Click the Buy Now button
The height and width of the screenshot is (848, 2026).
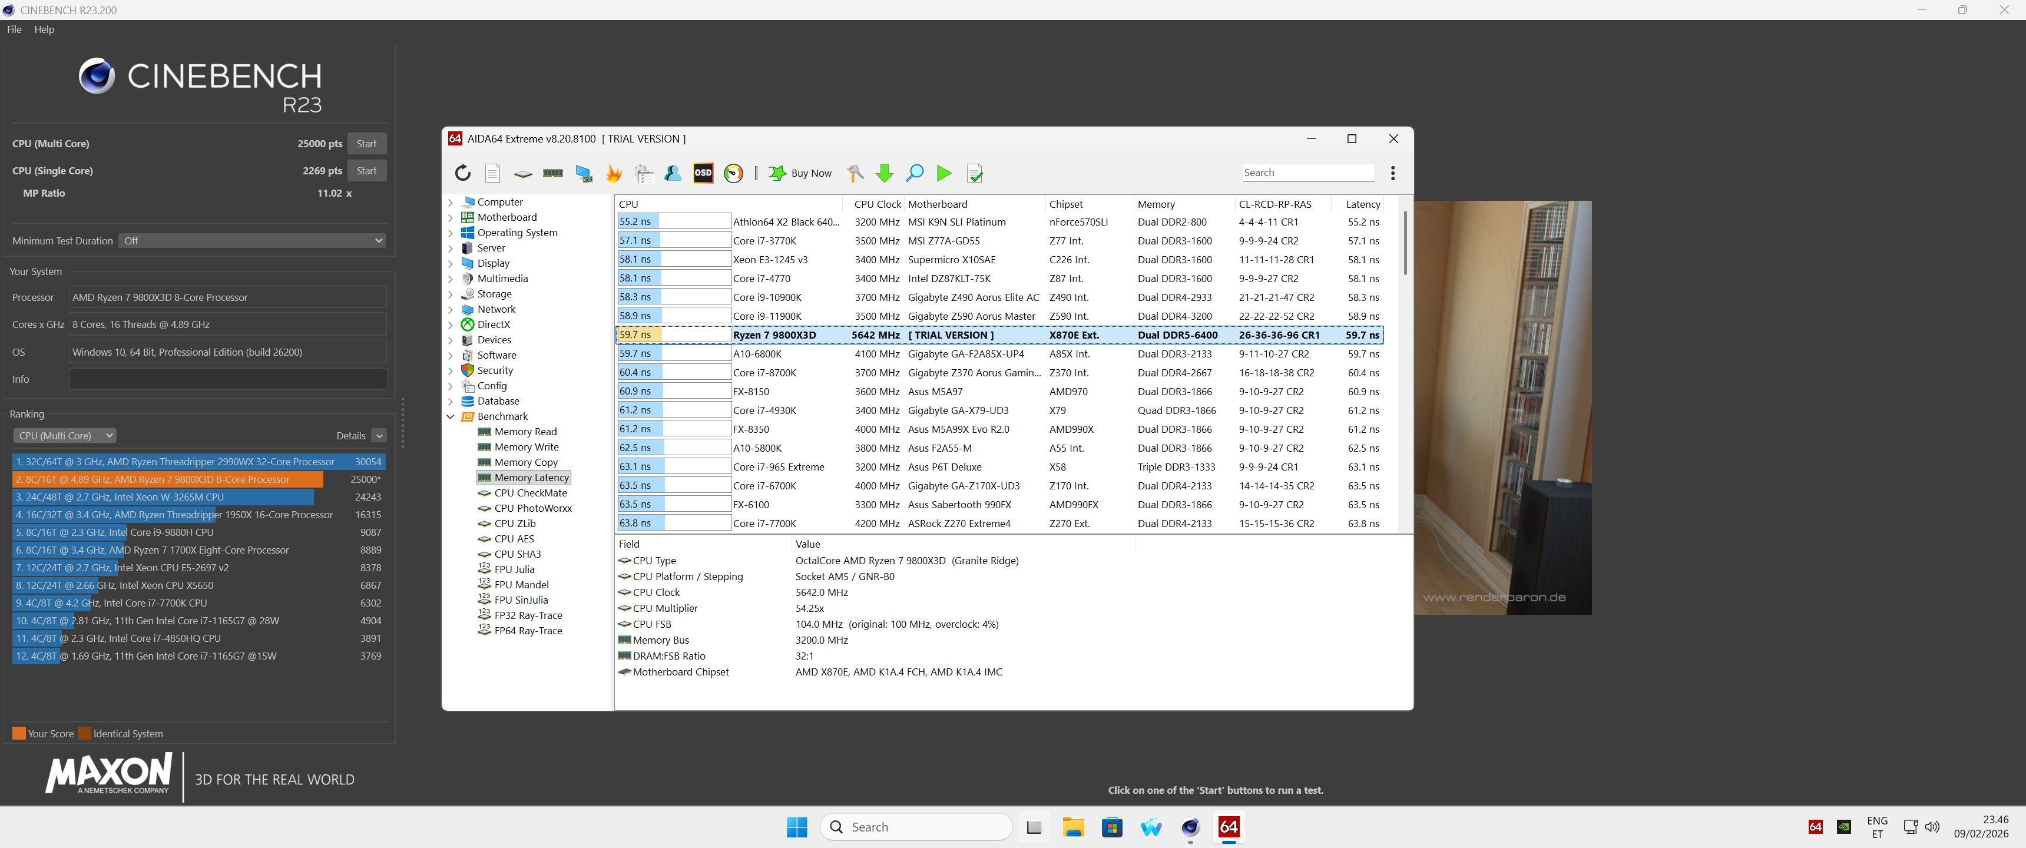coord(800,173)
